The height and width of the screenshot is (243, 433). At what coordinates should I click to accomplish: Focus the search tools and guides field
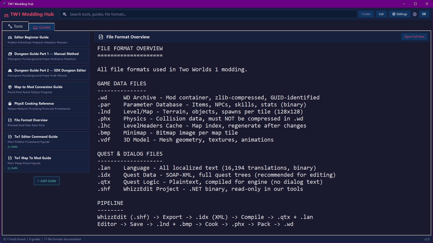pyautogui.click(x=208, y=14)
